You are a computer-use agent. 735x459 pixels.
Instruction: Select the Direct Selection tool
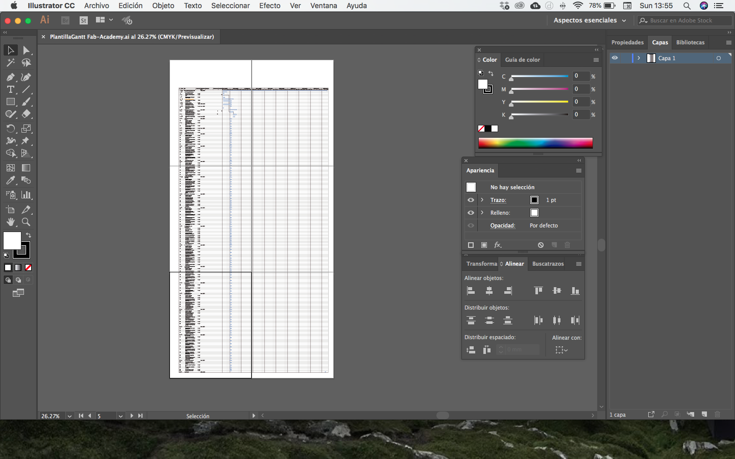[27, 50]
